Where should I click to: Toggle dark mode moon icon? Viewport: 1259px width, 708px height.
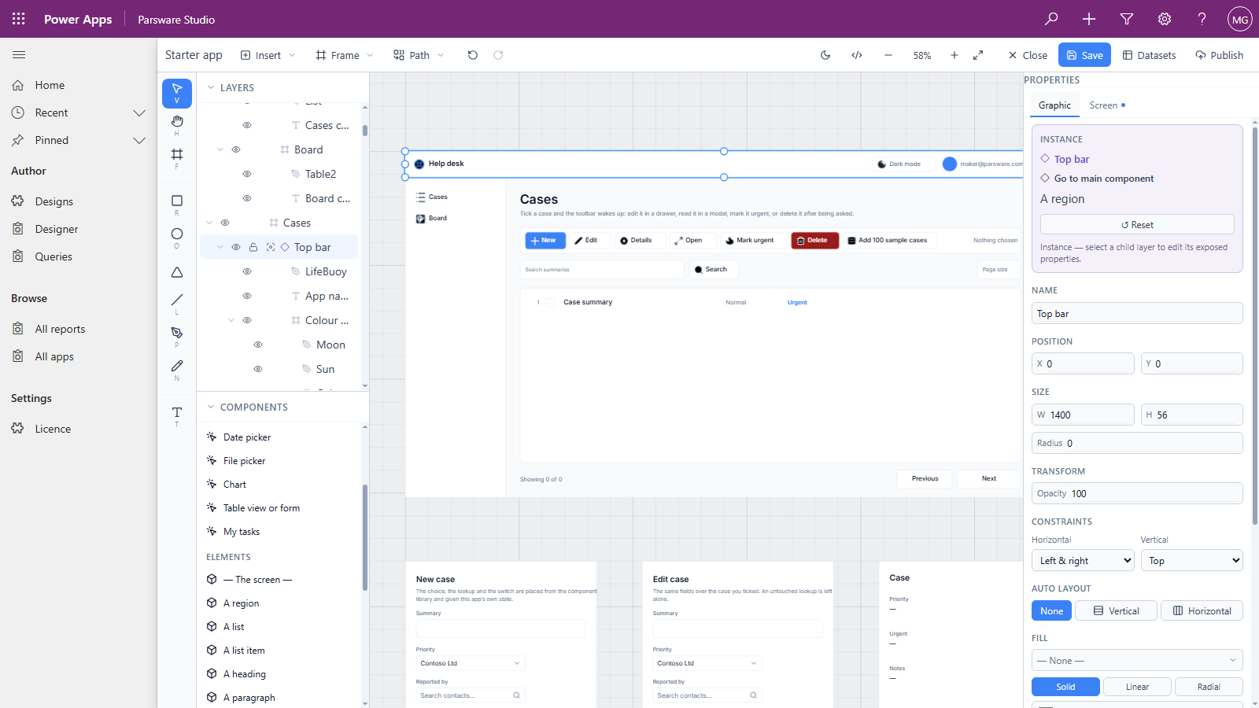pyautogui.click(x=825, y=55)
